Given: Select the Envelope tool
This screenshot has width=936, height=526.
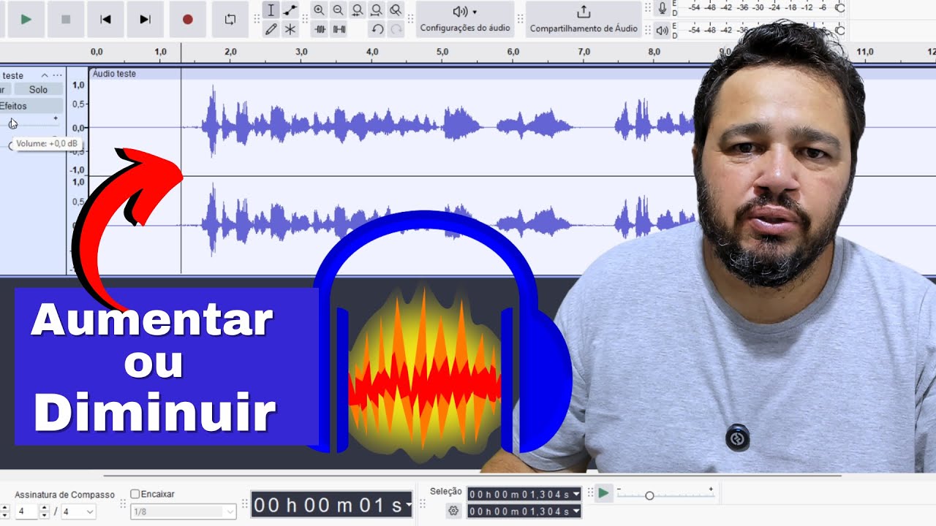Looking at the screenshot, I should 290,10.
